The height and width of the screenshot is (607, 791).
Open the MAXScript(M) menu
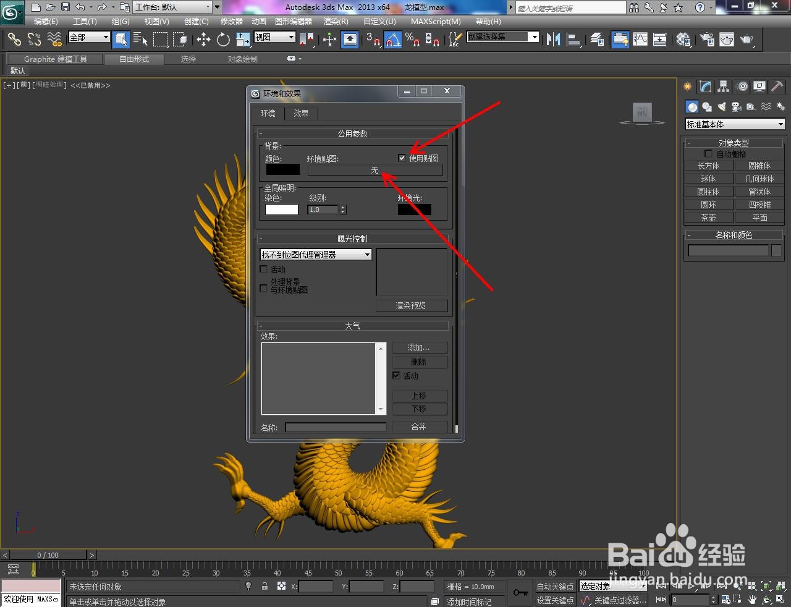coord(436,22)
